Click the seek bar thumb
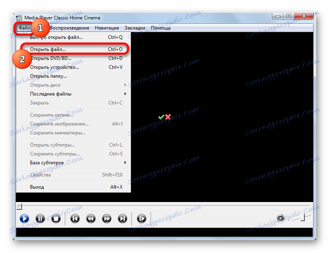329x253 pixels. click(19, 207)
